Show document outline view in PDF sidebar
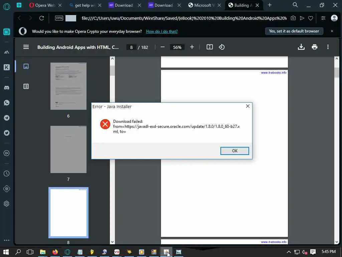Screen dimensions: 342x257 pyautogui.click(x=26, y=86)
